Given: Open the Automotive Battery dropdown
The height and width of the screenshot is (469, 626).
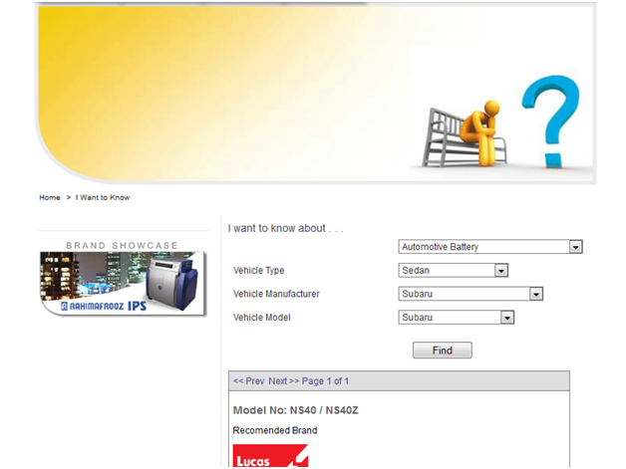Looking at the screenshot, I should pyautogui.click(x=490, y=247).
